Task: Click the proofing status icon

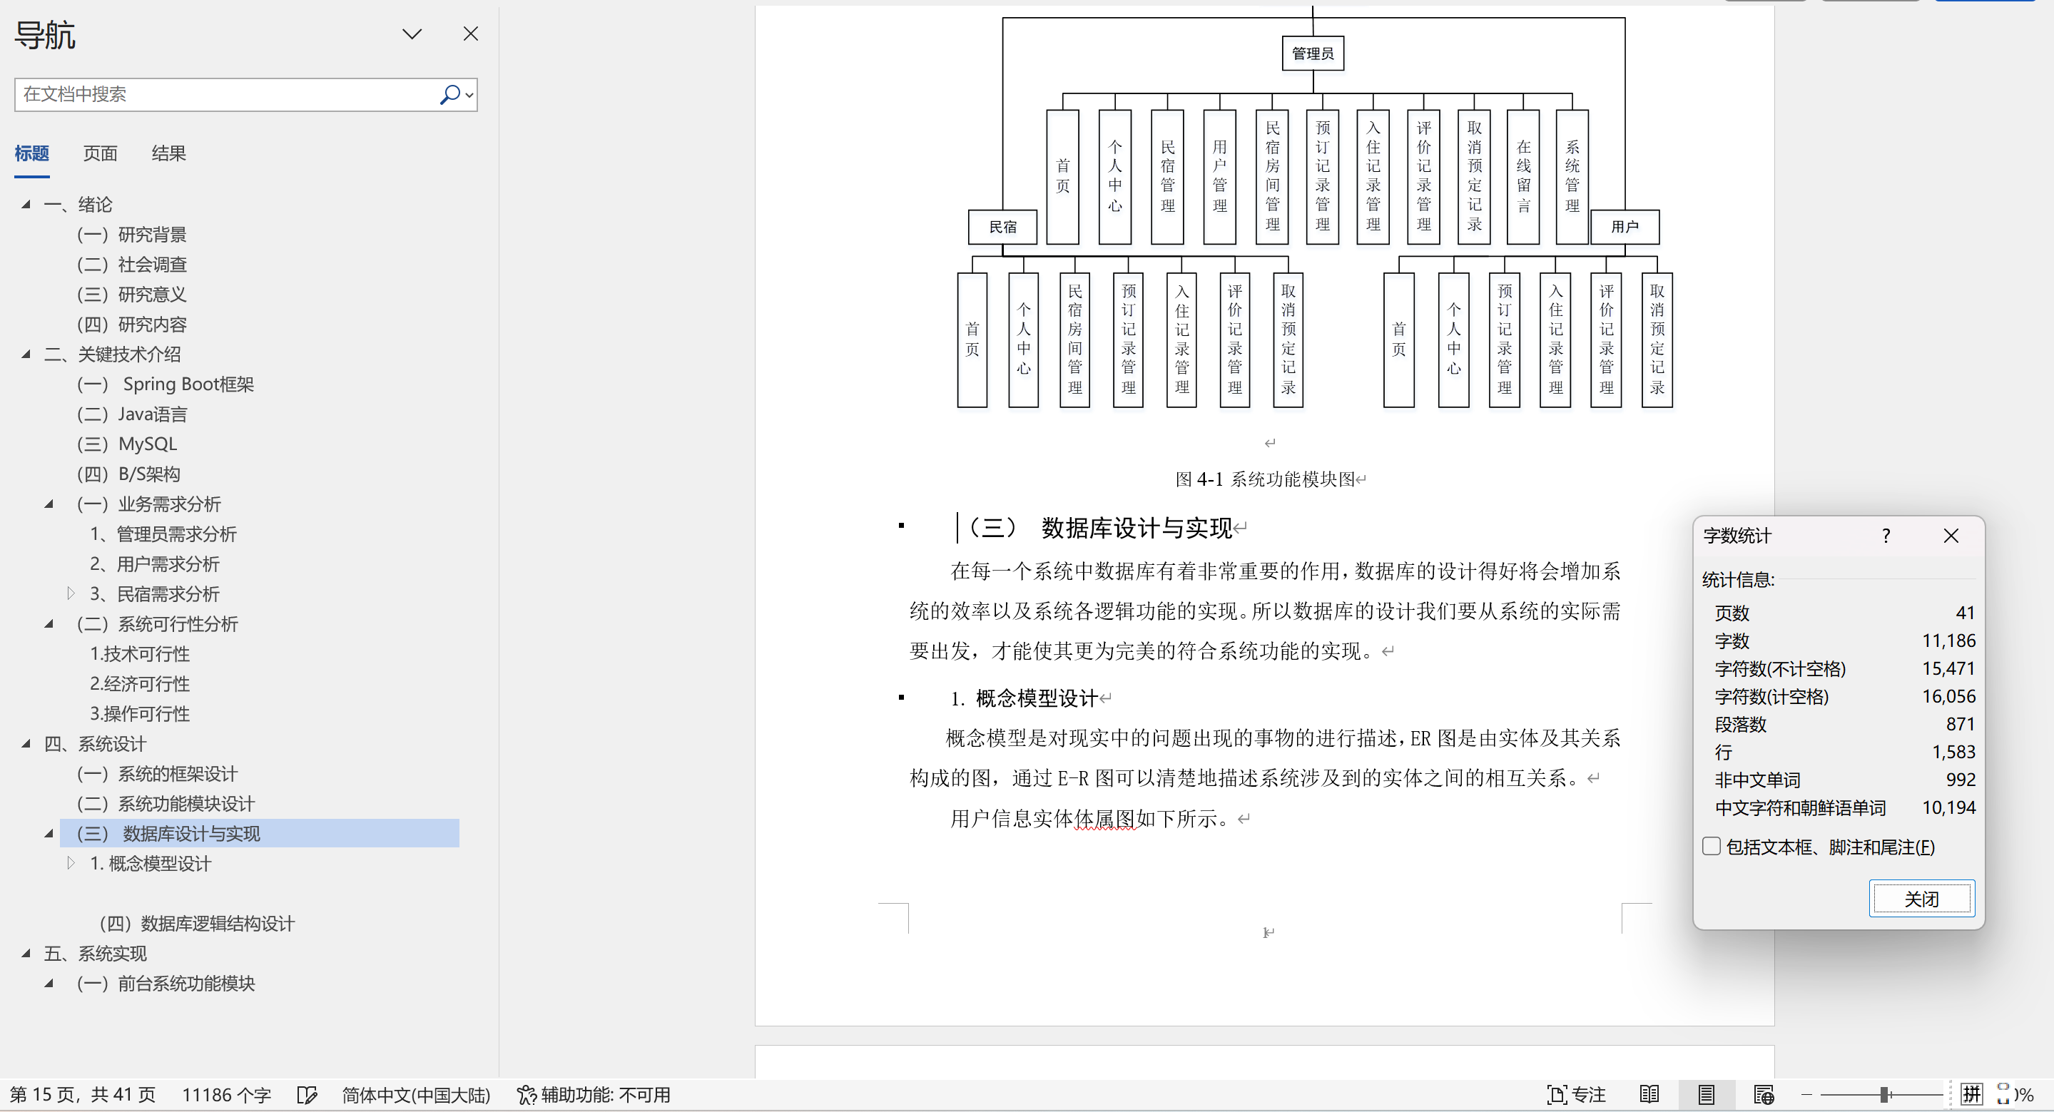Action: [307, 1094]
